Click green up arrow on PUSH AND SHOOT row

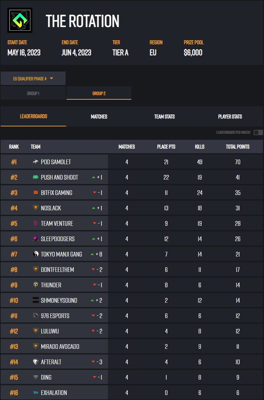(x=94, y=177)
